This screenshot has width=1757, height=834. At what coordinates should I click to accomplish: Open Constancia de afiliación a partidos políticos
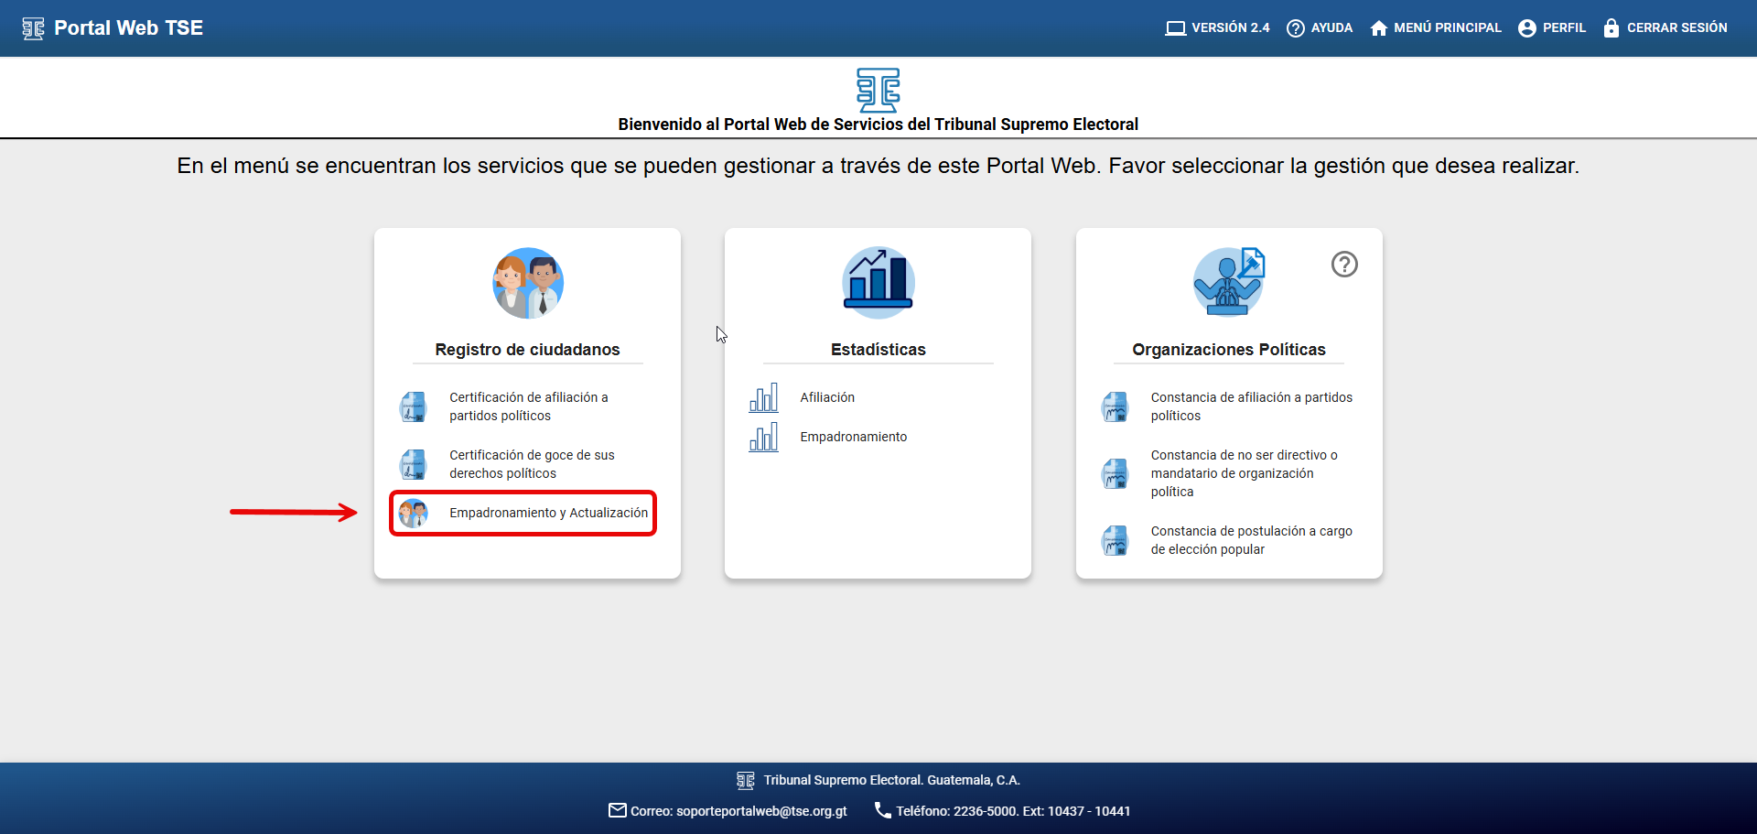[1252, 406]
